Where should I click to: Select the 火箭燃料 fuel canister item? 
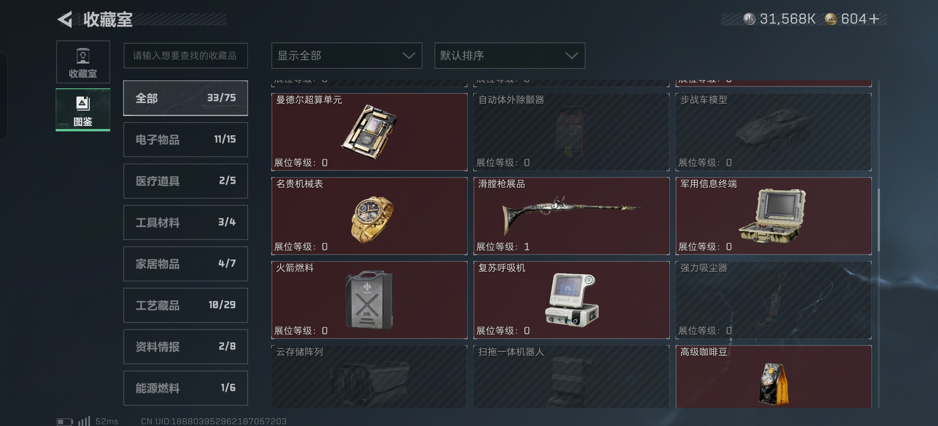click(369, 300)
